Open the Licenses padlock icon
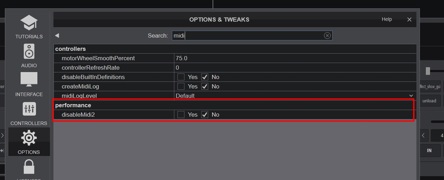 pyautogui.click(x=29, y=167)
